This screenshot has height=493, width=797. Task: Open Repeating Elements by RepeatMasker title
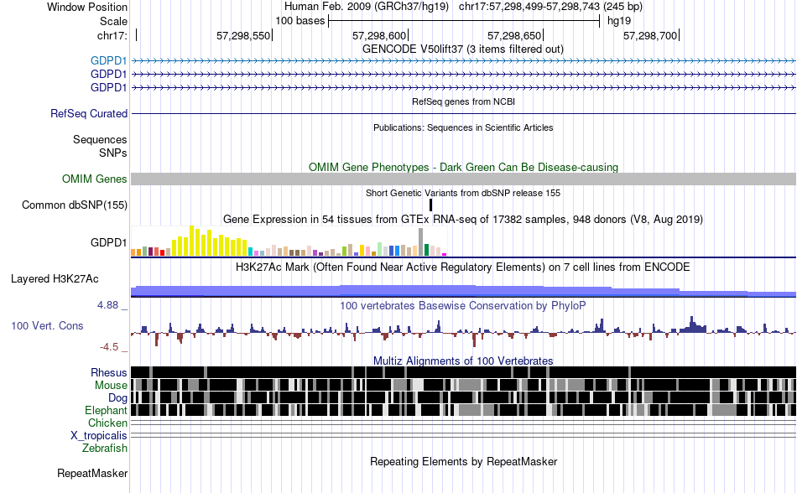tap(464, 461)
